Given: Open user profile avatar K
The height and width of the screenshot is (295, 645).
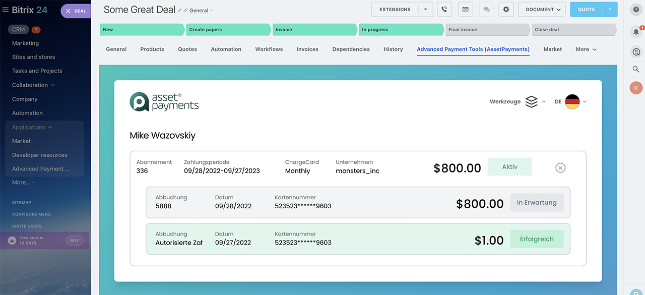Looking at the screenshot, I should (x=636, y=88).
